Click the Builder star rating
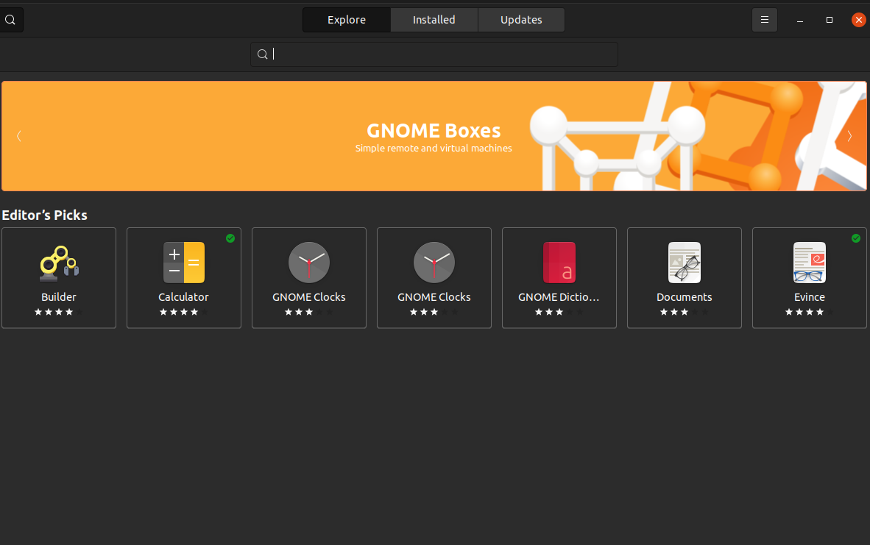This screenshot has height=545, width=870. click(59, 312)
